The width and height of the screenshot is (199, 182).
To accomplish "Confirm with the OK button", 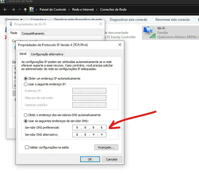I will [x=90, y=159].
